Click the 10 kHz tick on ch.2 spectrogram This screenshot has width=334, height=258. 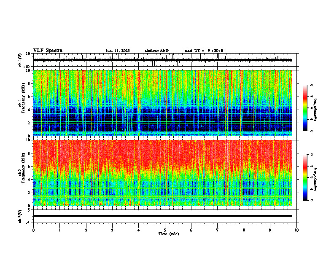[28, 140]
